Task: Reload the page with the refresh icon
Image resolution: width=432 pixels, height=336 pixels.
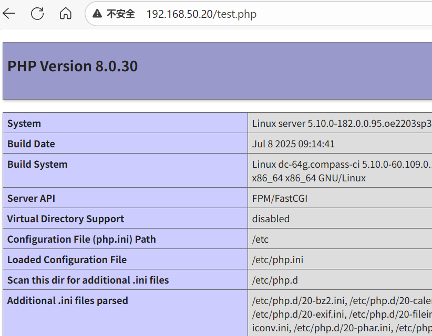Action: (37, 14)
